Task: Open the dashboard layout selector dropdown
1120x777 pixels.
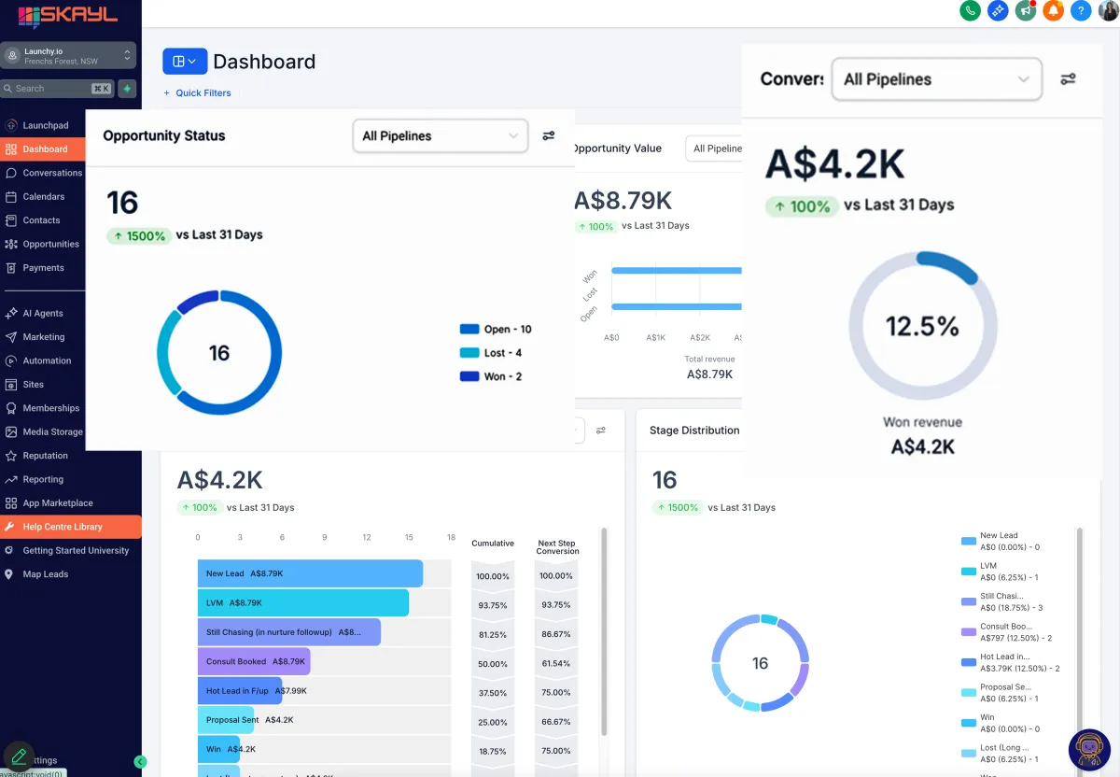Action: [185, 62]
